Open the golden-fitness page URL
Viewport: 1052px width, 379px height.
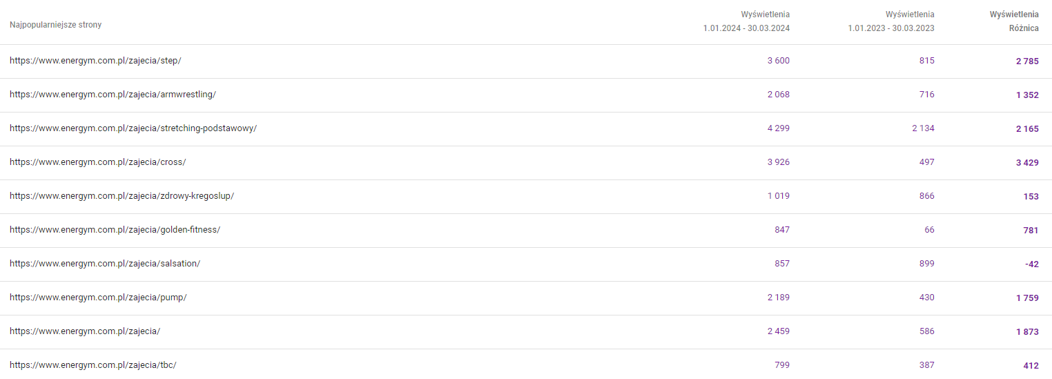[115, 230]
